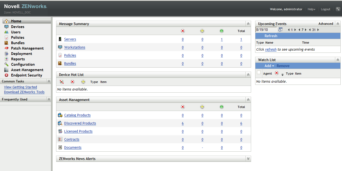Image resolution: width=342 pixels, height=171 pixels.
Task: Open Devices in the navigation menu
Action: click(x=18, y=27)
